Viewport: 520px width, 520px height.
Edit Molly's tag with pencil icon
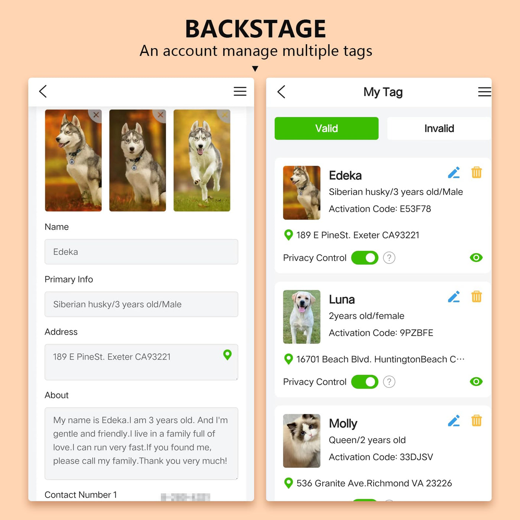click(454, 421)
